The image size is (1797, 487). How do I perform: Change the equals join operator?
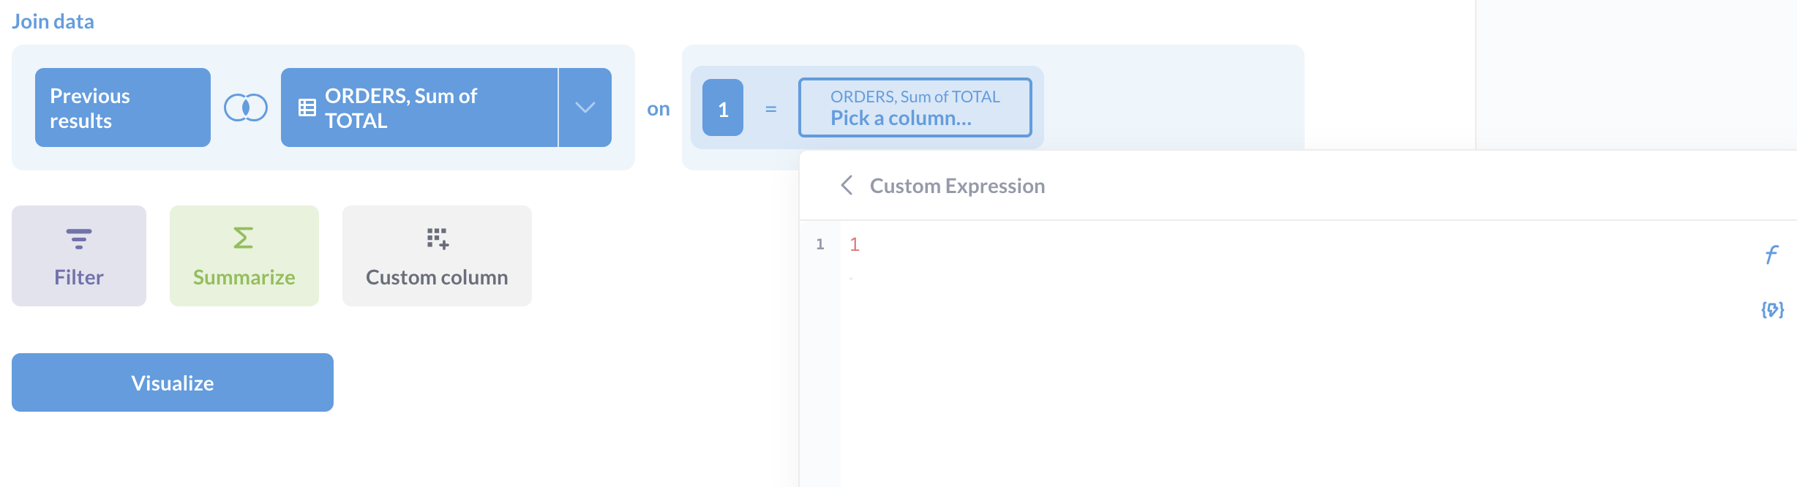[x=770, y=109]
